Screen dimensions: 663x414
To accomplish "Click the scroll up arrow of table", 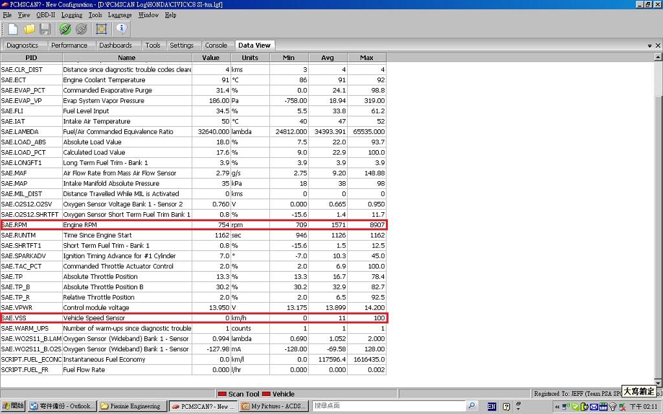I will click(658, 57).
